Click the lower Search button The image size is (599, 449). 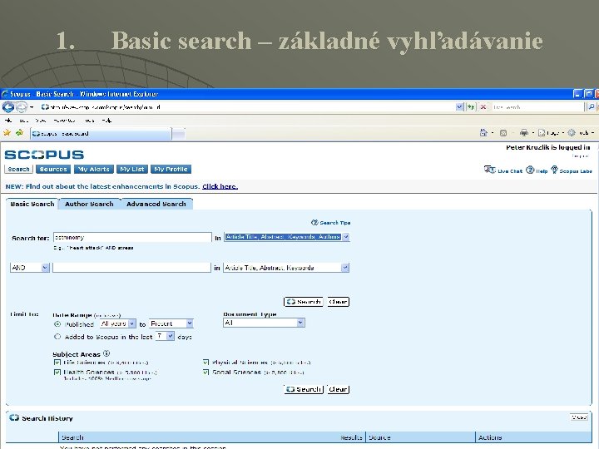click(304, 389)
